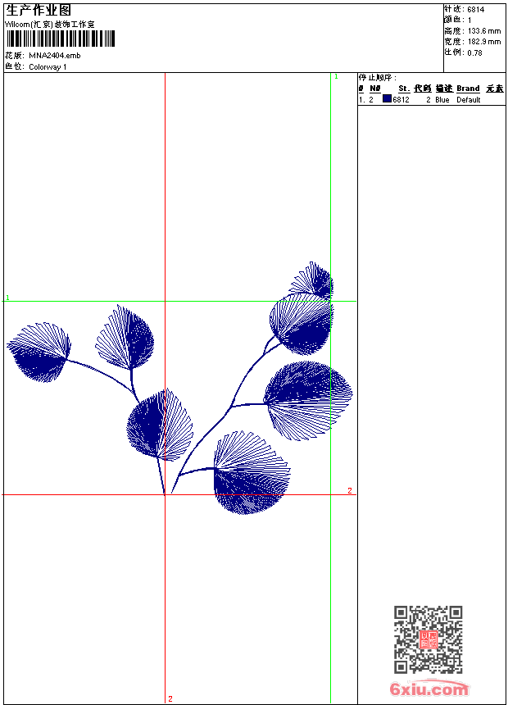Viewport: 508px width, 705px height.
Task: Click the QR code at bottom right
Action: click(x=429, y=639)
